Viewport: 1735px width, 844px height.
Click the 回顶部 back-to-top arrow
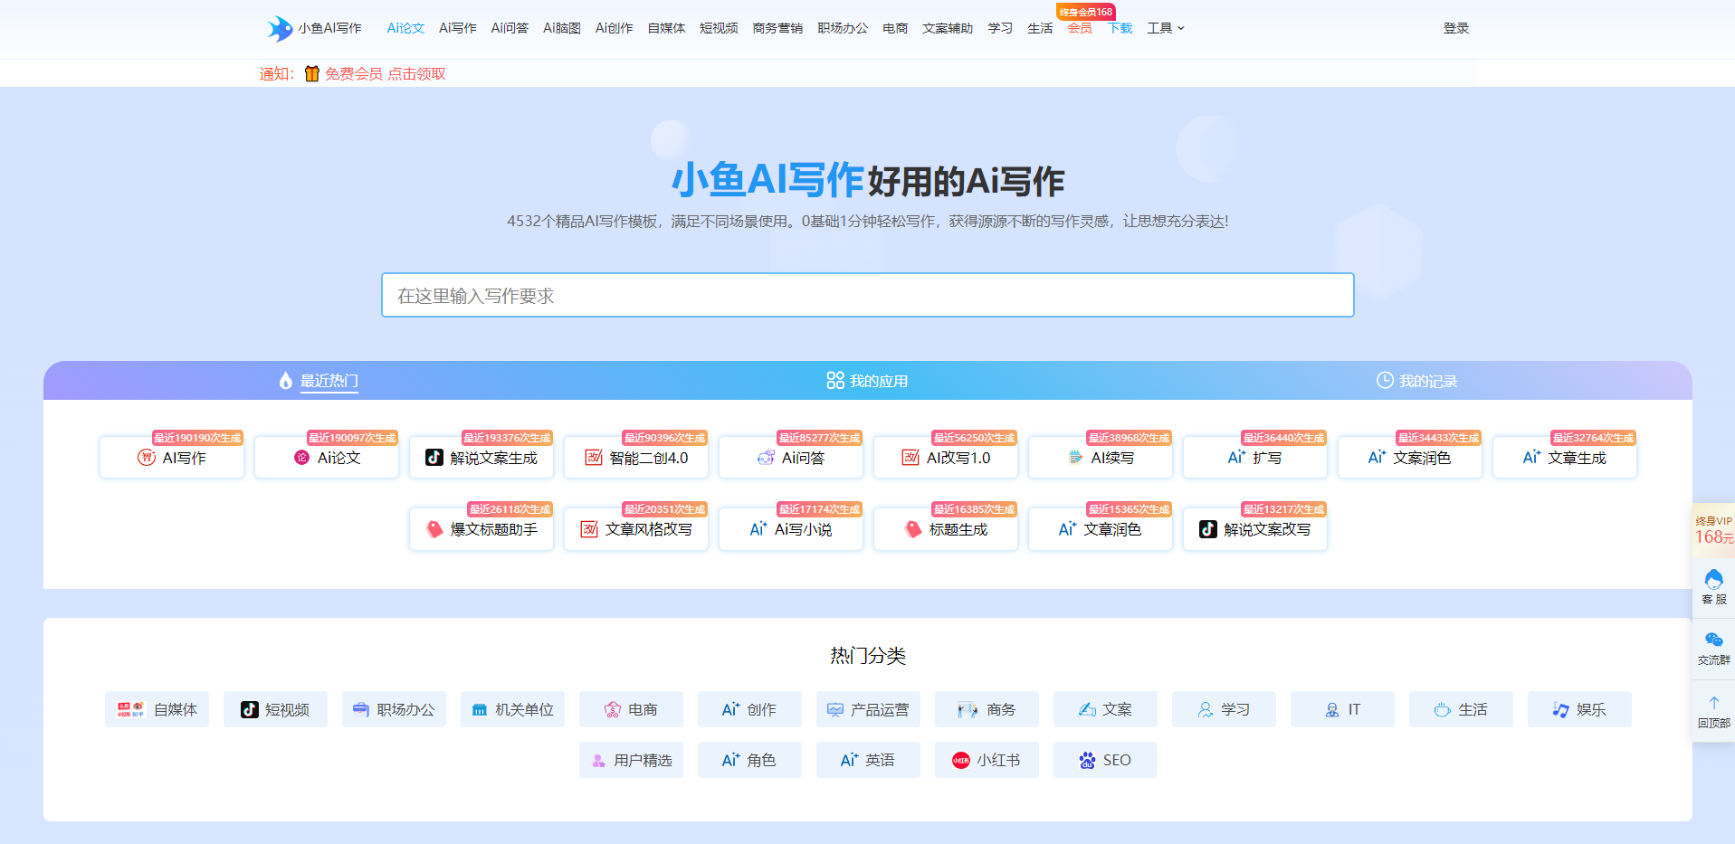coord(1713,710)
